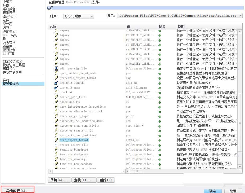Click the 导出配置(X)... button
This screenshot has width=245, height=193.
pyautogui.click(x=18, y=191)
